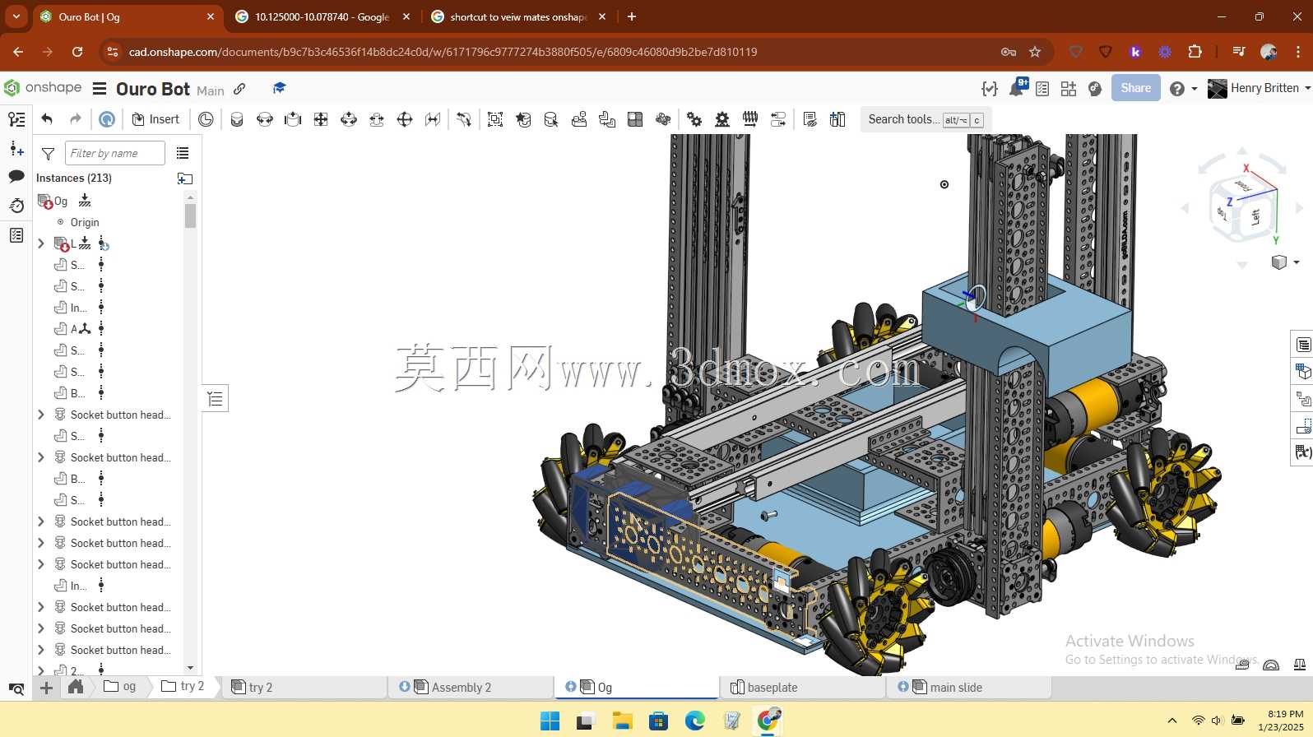Screen dimensions: 1313x737
Task: Select the Revolute mate tool
Action: (x=265, y=119)
